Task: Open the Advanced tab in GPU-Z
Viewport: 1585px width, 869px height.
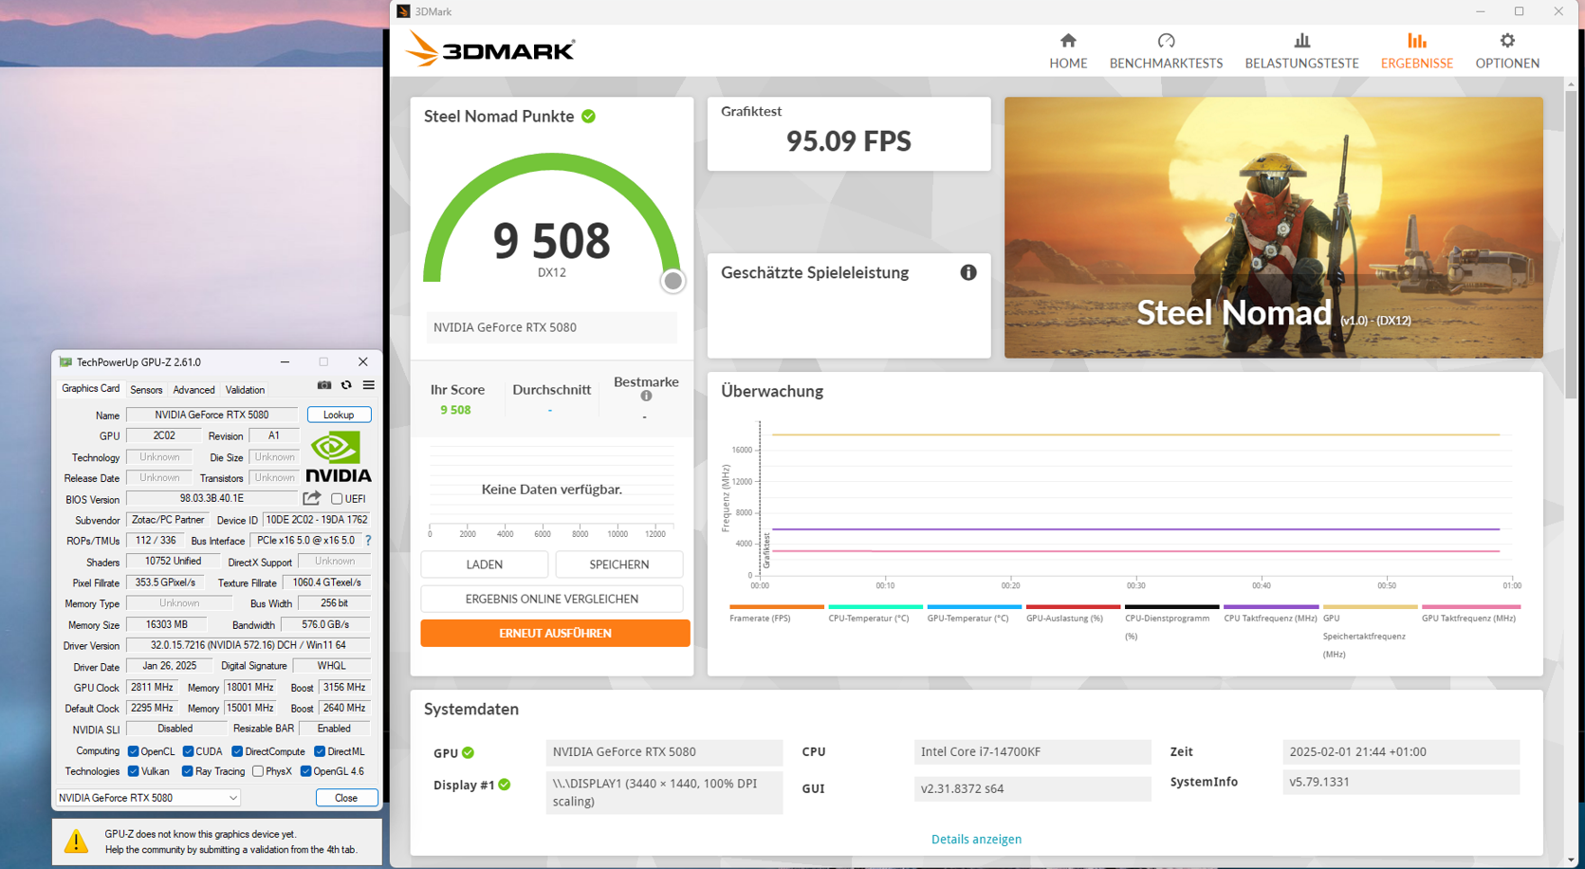Action: [194, 390]
